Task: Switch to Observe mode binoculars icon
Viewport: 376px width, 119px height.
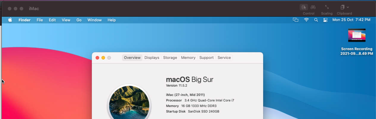Action: [x=313, y=7]
